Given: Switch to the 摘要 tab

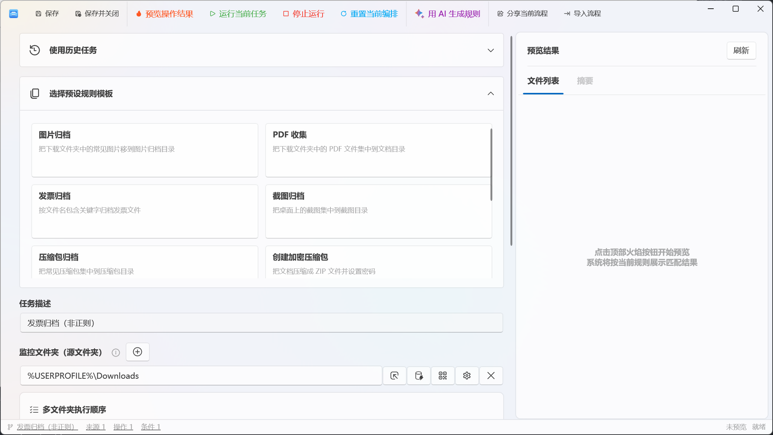Looking at the screenshot, I should tap(585, 81).
